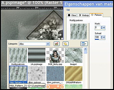Viewport: 114px width, 90px height.
Task: Click the file locations folder icon
Action: point(65,44)
